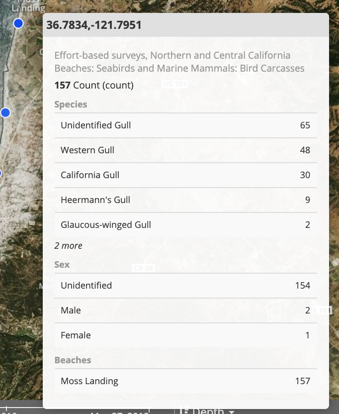This screenshot has width=339, height=414.
Task: Click the second blue marker along the coast
Action: tap(5, 113)
